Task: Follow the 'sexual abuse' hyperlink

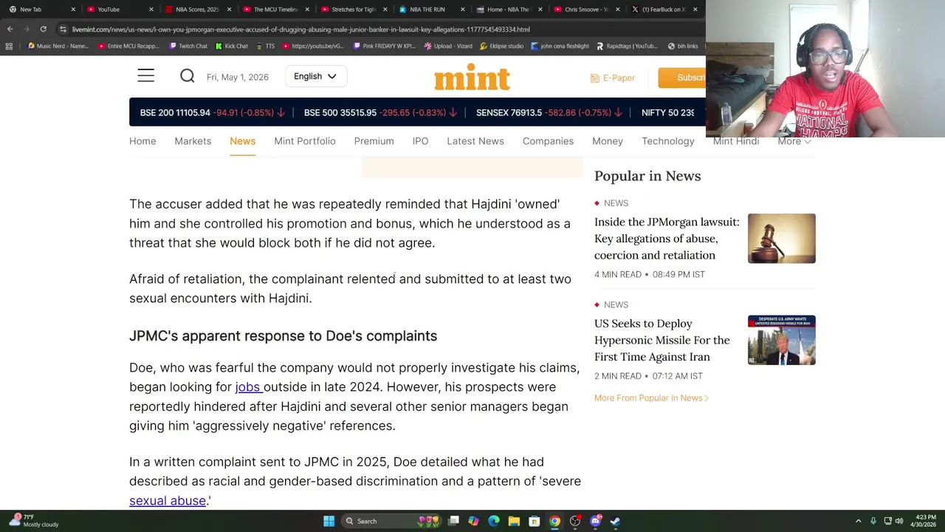Action: [x=168, y=500]
